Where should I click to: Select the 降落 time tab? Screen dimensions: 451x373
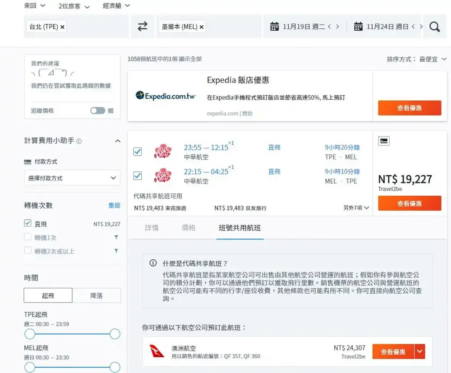(97, 295)
